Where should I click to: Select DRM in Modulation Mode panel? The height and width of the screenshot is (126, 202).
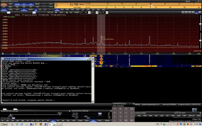184,116
